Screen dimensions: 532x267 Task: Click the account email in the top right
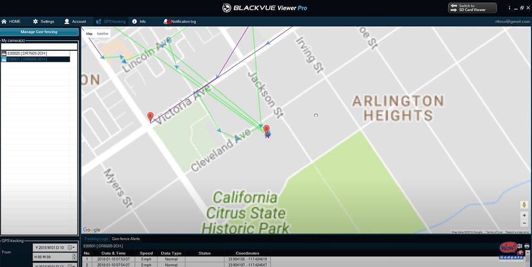tap(512, 21)
